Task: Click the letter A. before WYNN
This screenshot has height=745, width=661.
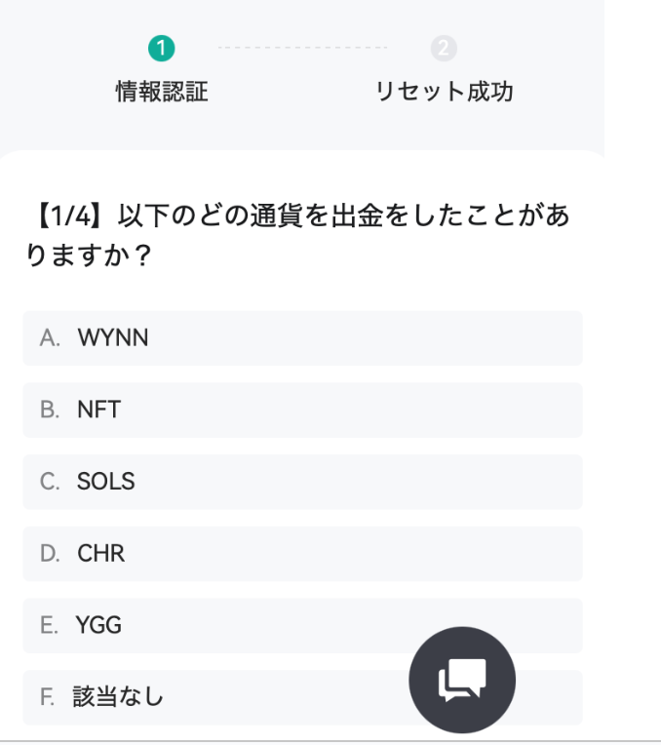Action: click(x=50, y=338)
